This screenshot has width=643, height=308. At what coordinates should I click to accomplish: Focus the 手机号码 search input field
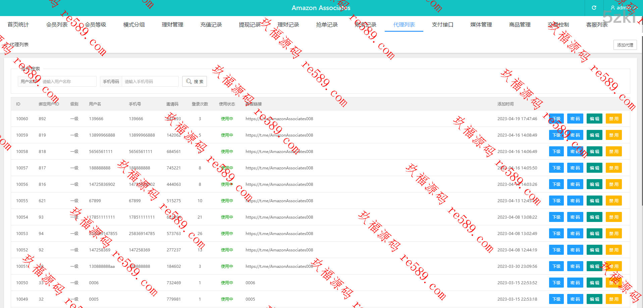tap(150, 81)
